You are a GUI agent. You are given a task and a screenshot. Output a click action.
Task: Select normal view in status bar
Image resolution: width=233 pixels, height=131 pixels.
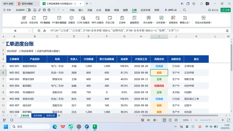click(164, 120)
